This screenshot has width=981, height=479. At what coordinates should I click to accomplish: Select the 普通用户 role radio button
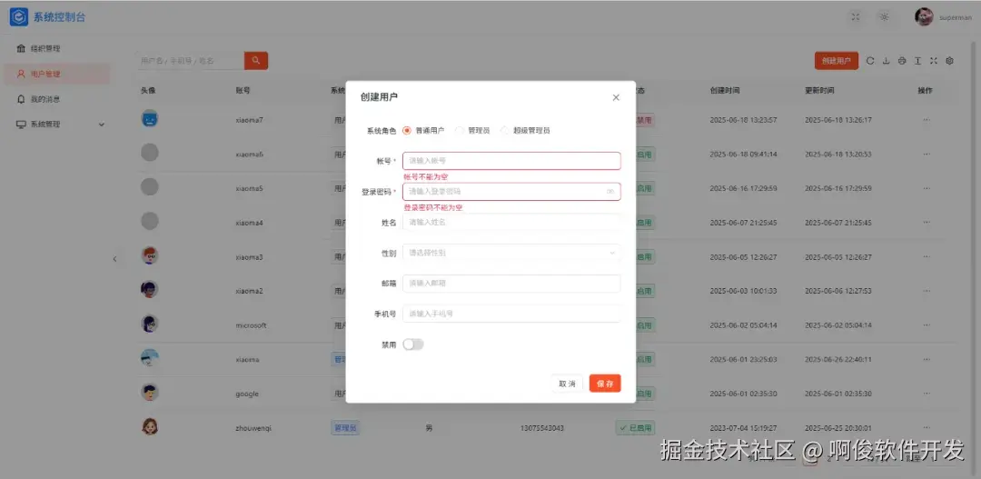point(407,131)
